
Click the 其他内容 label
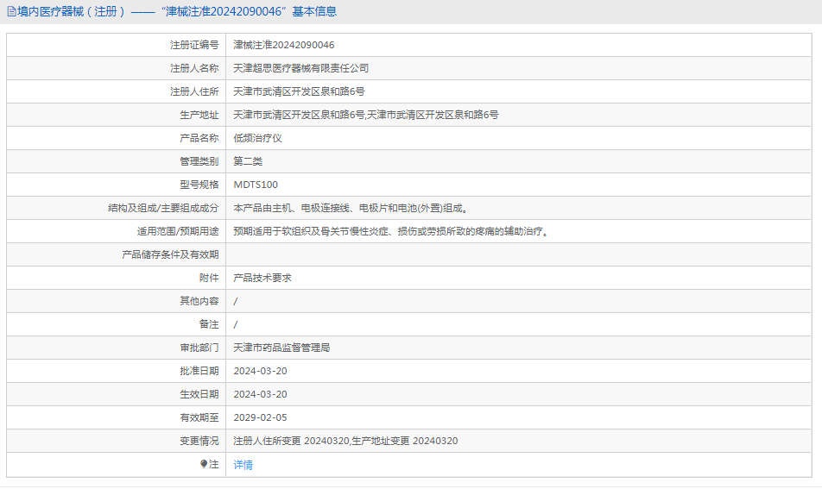tap(199, 301)
